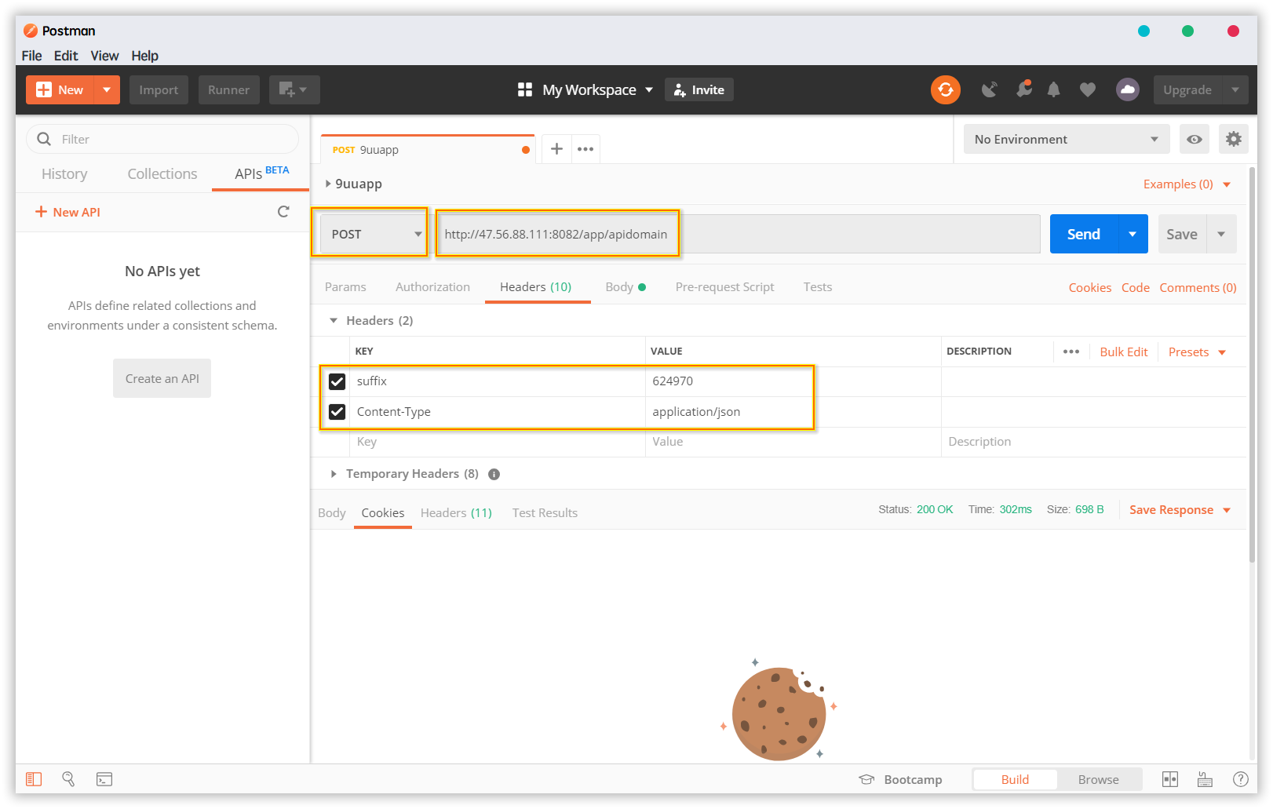Add a new request tab

click(556, 149)
